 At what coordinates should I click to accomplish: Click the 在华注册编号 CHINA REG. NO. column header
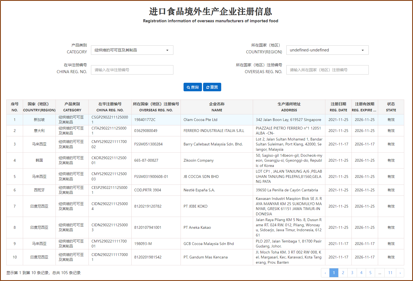click(x=110, y=107)
